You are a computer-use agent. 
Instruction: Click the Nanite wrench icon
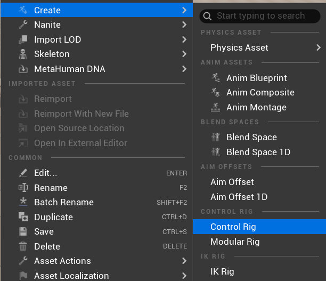click(x=23, y=25)
